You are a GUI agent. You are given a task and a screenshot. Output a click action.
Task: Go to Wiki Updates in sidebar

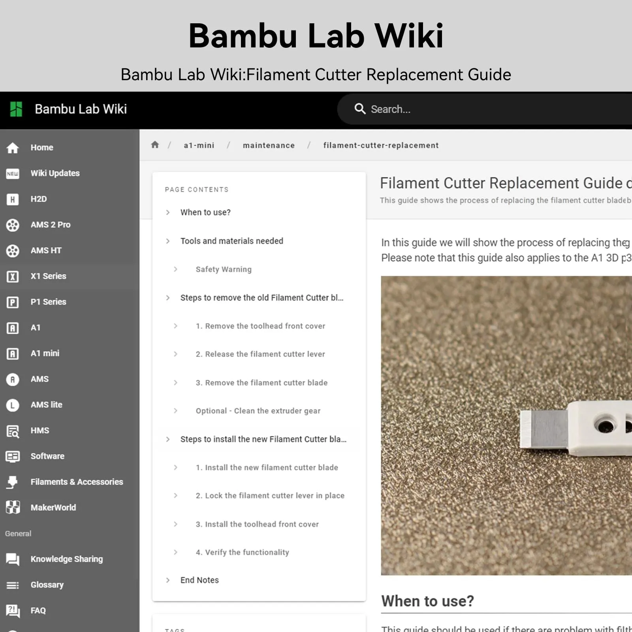pyautogui.click(x=55, y=173)
